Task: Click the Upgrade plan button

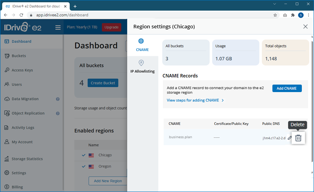Action: pos(111,28)
